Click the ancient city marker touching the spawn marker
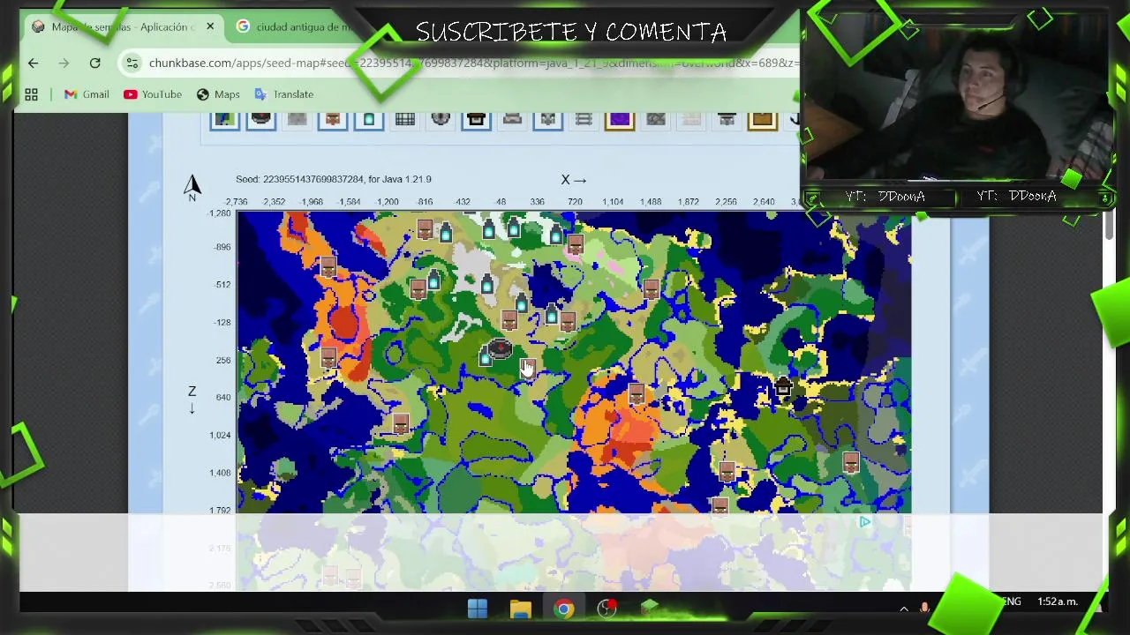This screenshot has width=1130, height=635. pyautogui.click(x=486, y=356)
